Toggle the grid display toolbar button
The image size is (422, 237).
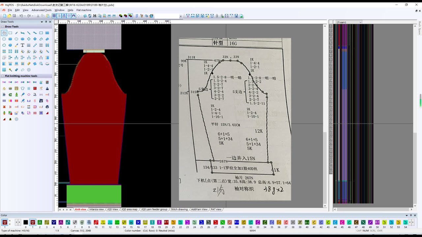tap(54, 16)
